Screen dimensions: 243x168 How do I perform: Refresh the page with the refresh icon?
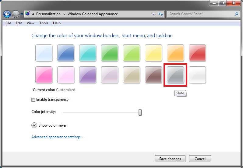(x=161, y=14)
